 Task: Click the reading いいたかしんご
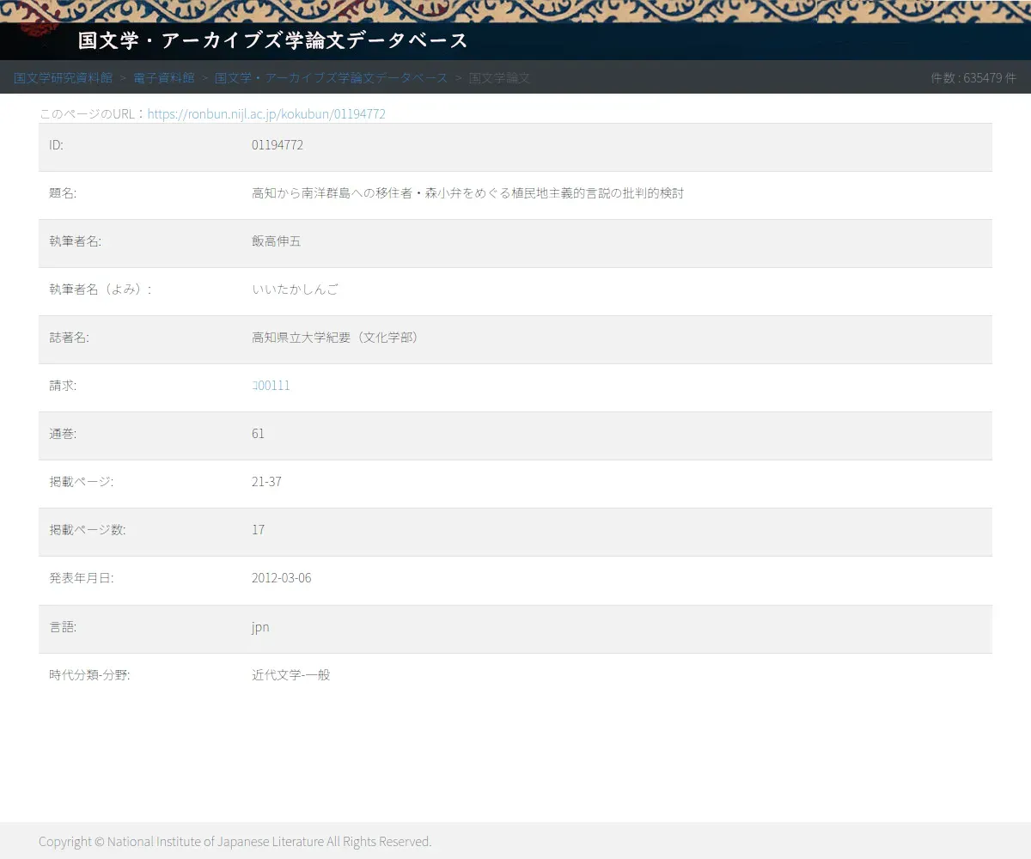pos(296,289)
